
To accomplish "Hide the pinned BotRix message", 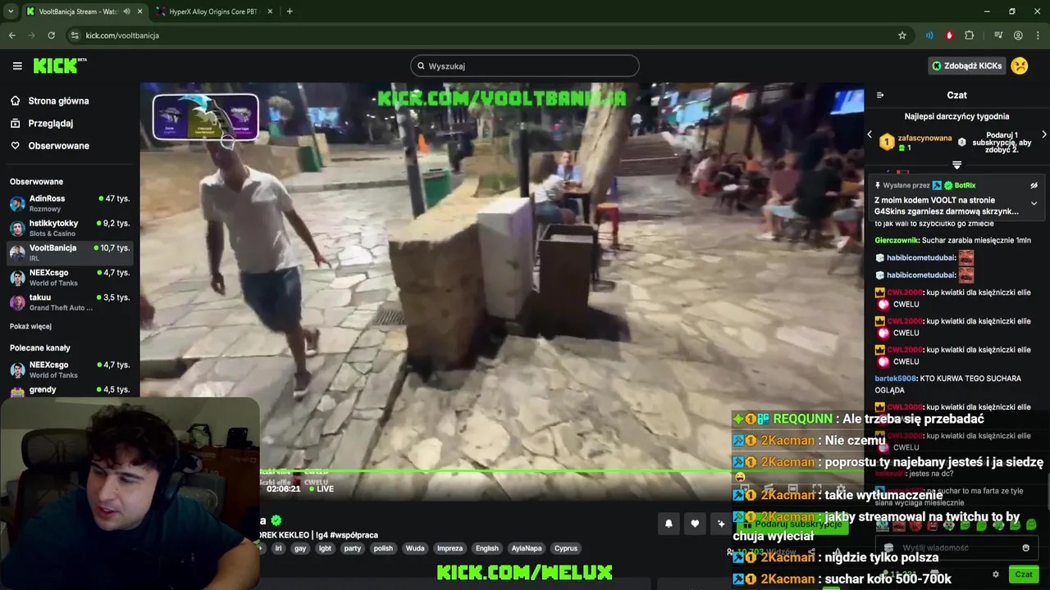I will [x=1034, y=186].
